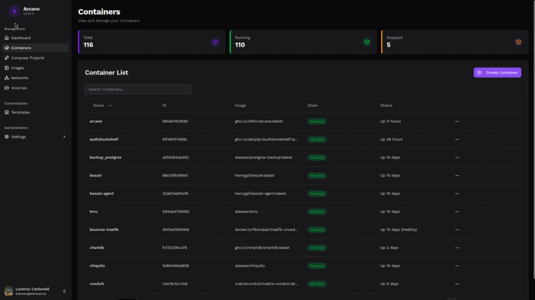Image resolution: width=535 pixels, height=300 pixels.
Task: Click the Total containers purple cube icon
Action: (x=215, y=42)
